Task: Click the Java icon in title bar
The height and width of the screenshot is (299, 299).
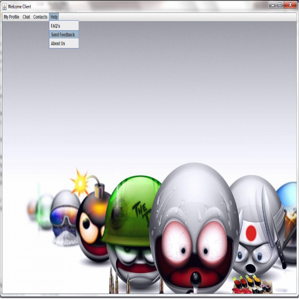Action: click(5, 7)
